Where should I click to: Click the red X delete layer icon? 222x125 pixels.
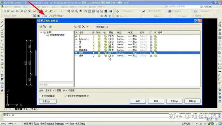pyautogui.click(x=84, y=26)
